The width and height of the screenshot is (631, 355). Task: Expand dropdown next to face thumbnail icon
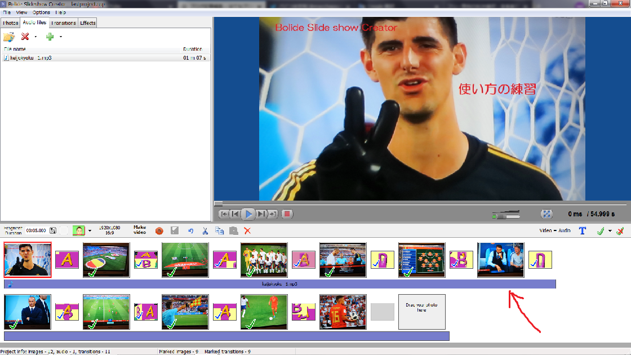(90, 231)
